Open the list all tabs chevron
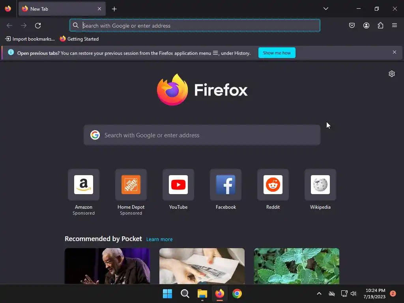404x303 pixels. coord(325,9)
